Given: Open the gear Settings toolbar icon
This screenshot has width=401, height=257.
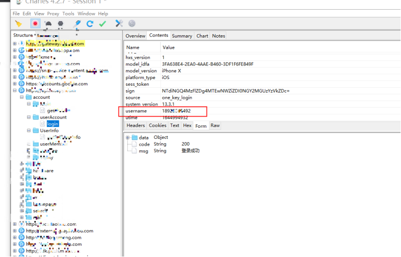Looking at the screenshot, I should pyautogui.click(x=132, y=24).
